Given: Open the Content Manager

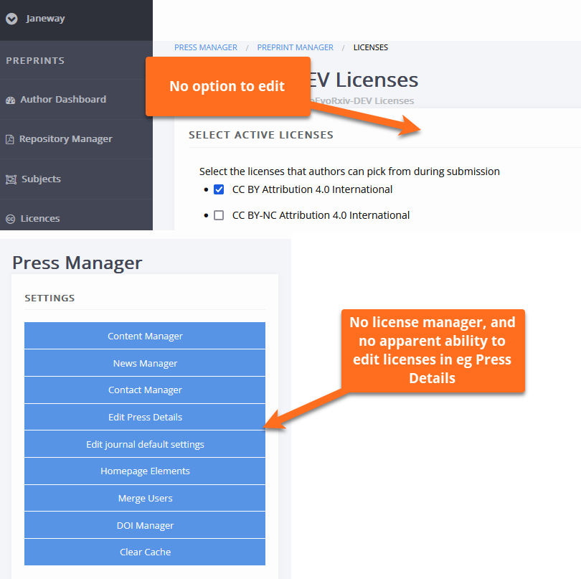Looking at the screenshot, I should 144,336.
